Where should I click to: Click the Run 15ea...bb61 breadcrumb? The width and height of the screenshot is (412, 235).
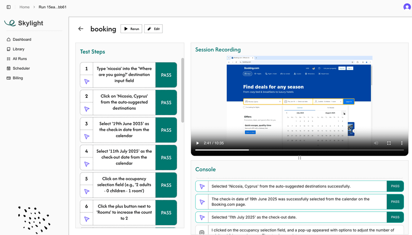[x=53, y=7]
